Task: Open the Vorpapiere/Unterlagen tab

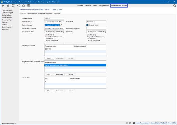Action: 45,13
